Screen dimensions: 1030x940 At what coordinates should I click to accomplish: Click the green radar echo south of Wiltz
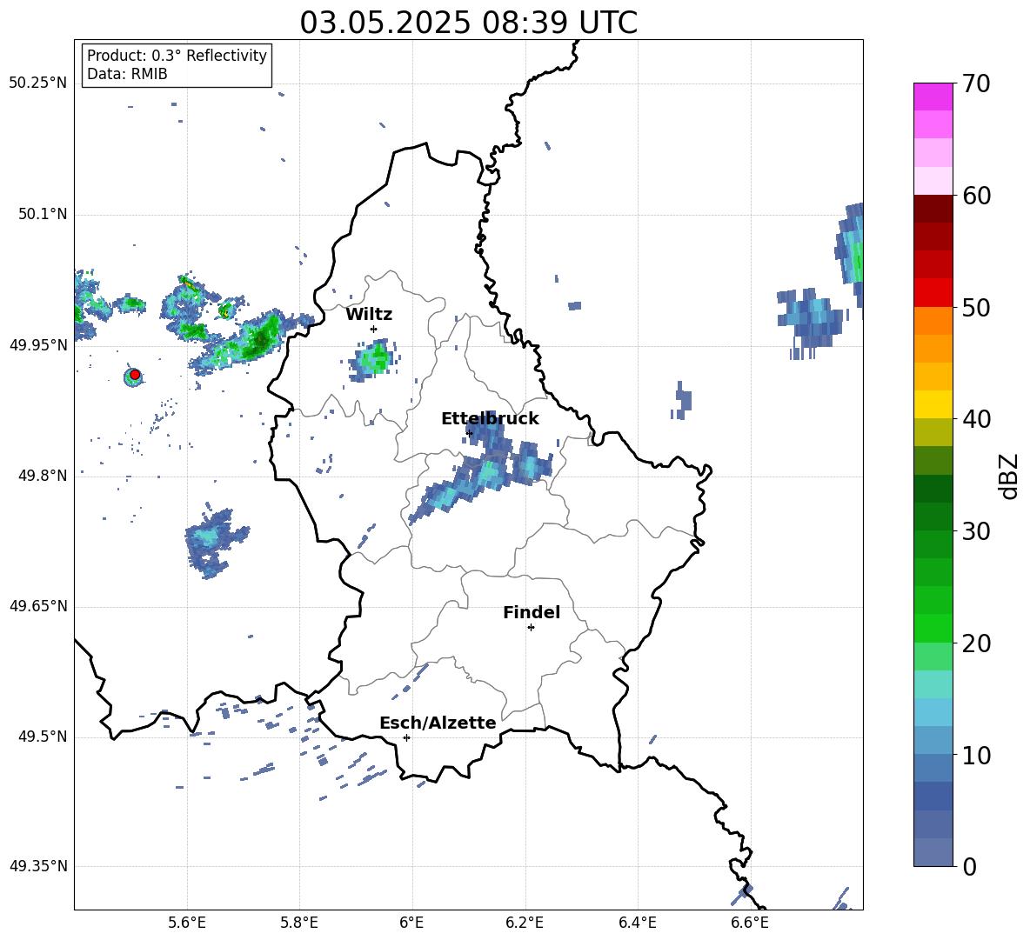click(x=372, y=360)
